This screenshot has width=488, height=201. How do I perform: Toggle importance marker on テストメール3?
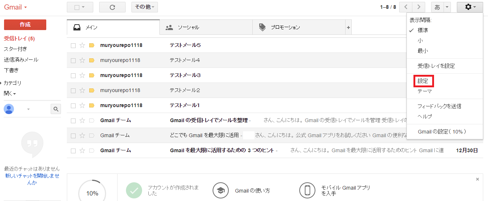pos(92,76)
